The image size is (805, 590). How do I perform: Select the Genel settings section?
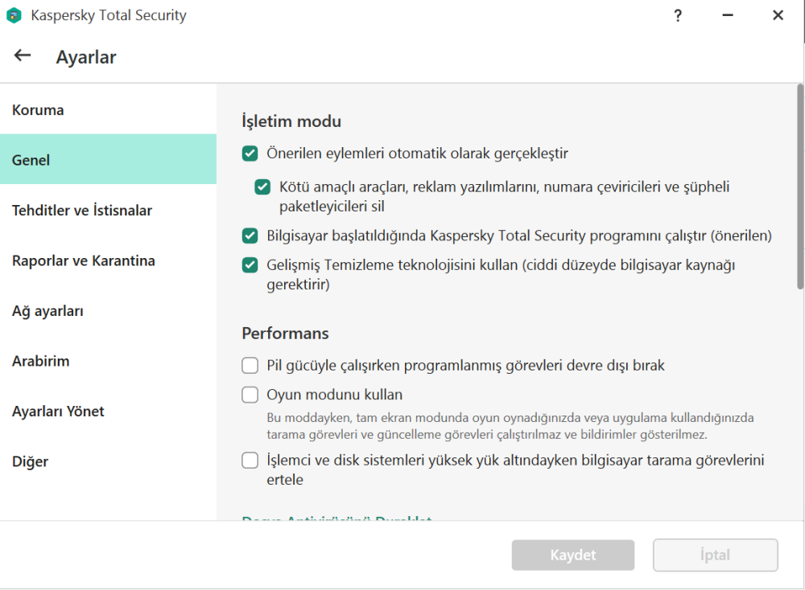pos(108,159)
